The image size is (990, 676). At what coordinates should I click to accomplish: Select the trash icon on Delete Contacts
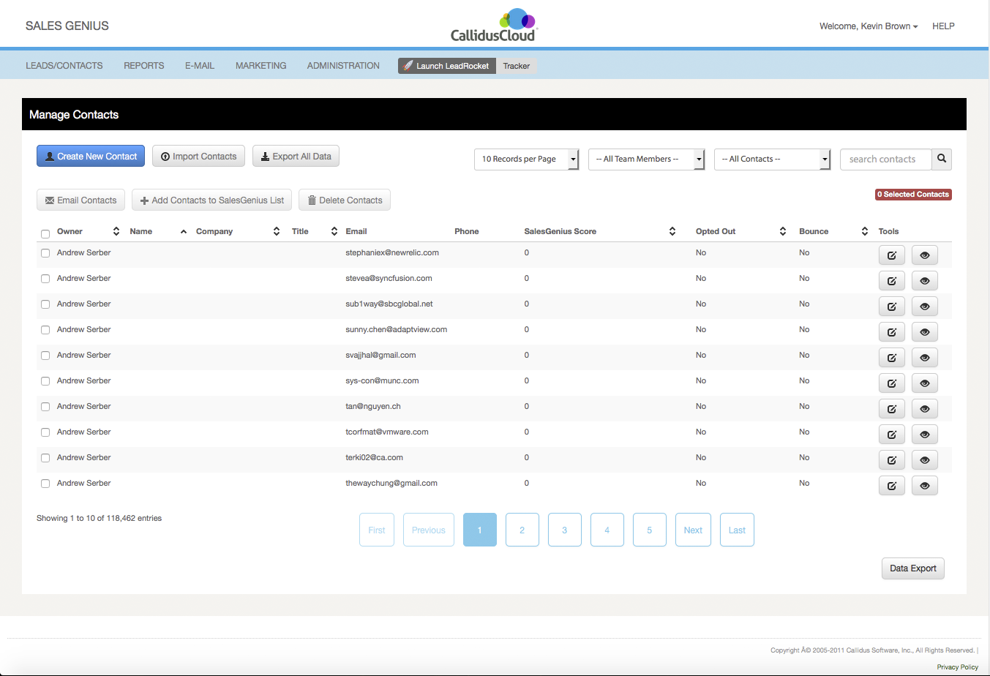click(312, 200)
